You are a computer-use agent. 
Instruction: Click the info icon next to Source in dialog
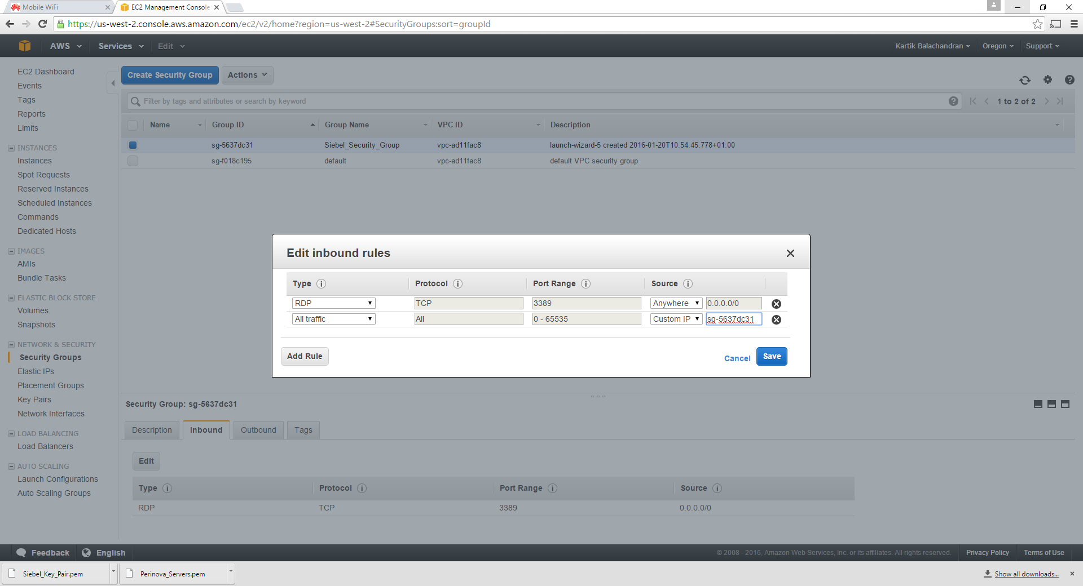(x=688, y=284)
